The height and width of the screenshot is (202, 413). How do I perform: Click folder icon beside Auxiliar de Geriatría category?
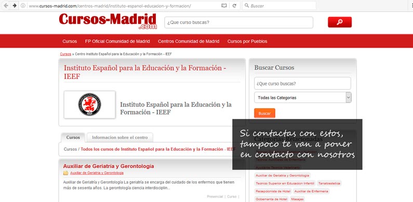(x=65, y=173)
